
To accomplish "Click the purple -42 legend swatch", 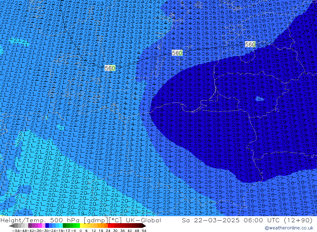I will pyautogui.click(x=30, y=226).
